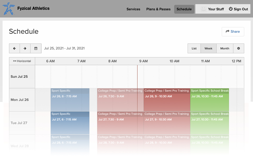Viewport: 253px width, 156px height.
Task: Open the Schedule tab in navigation
Action: coord(184,9)
